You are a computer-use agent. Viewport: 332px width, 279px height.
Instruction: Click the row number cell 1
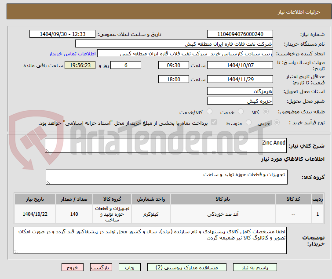pos(317,214)
